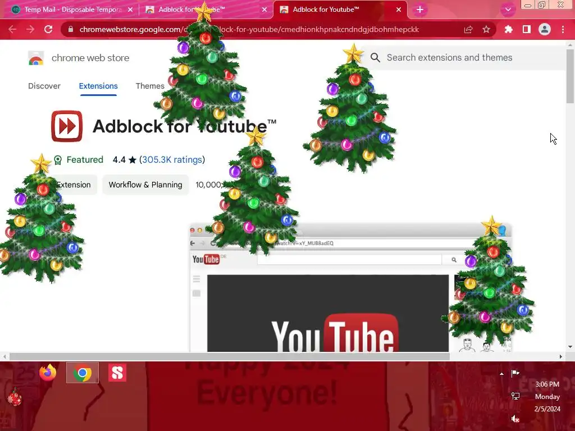575x431 pixels.
Task: Click the horizontal scrollbar left arrow
Action: pos(4,356)
